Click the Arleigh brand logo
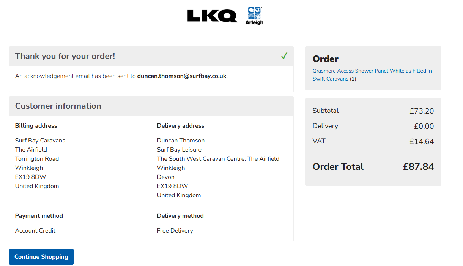Image resolution: width=463 pixels, height=266 pixels. (254, 16)
